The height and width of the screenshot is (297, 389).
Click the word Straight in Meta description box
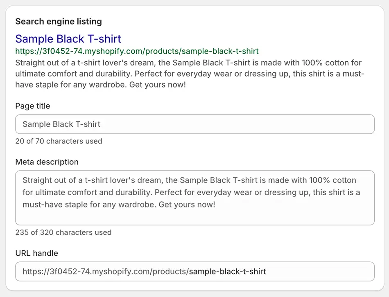tap(35, 180)
